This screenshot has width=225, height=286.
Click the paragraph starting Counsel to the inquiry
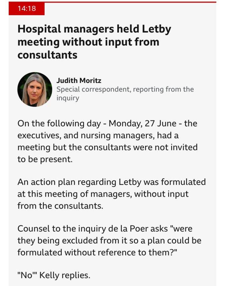pyautogui.click(x=109, y=241)
